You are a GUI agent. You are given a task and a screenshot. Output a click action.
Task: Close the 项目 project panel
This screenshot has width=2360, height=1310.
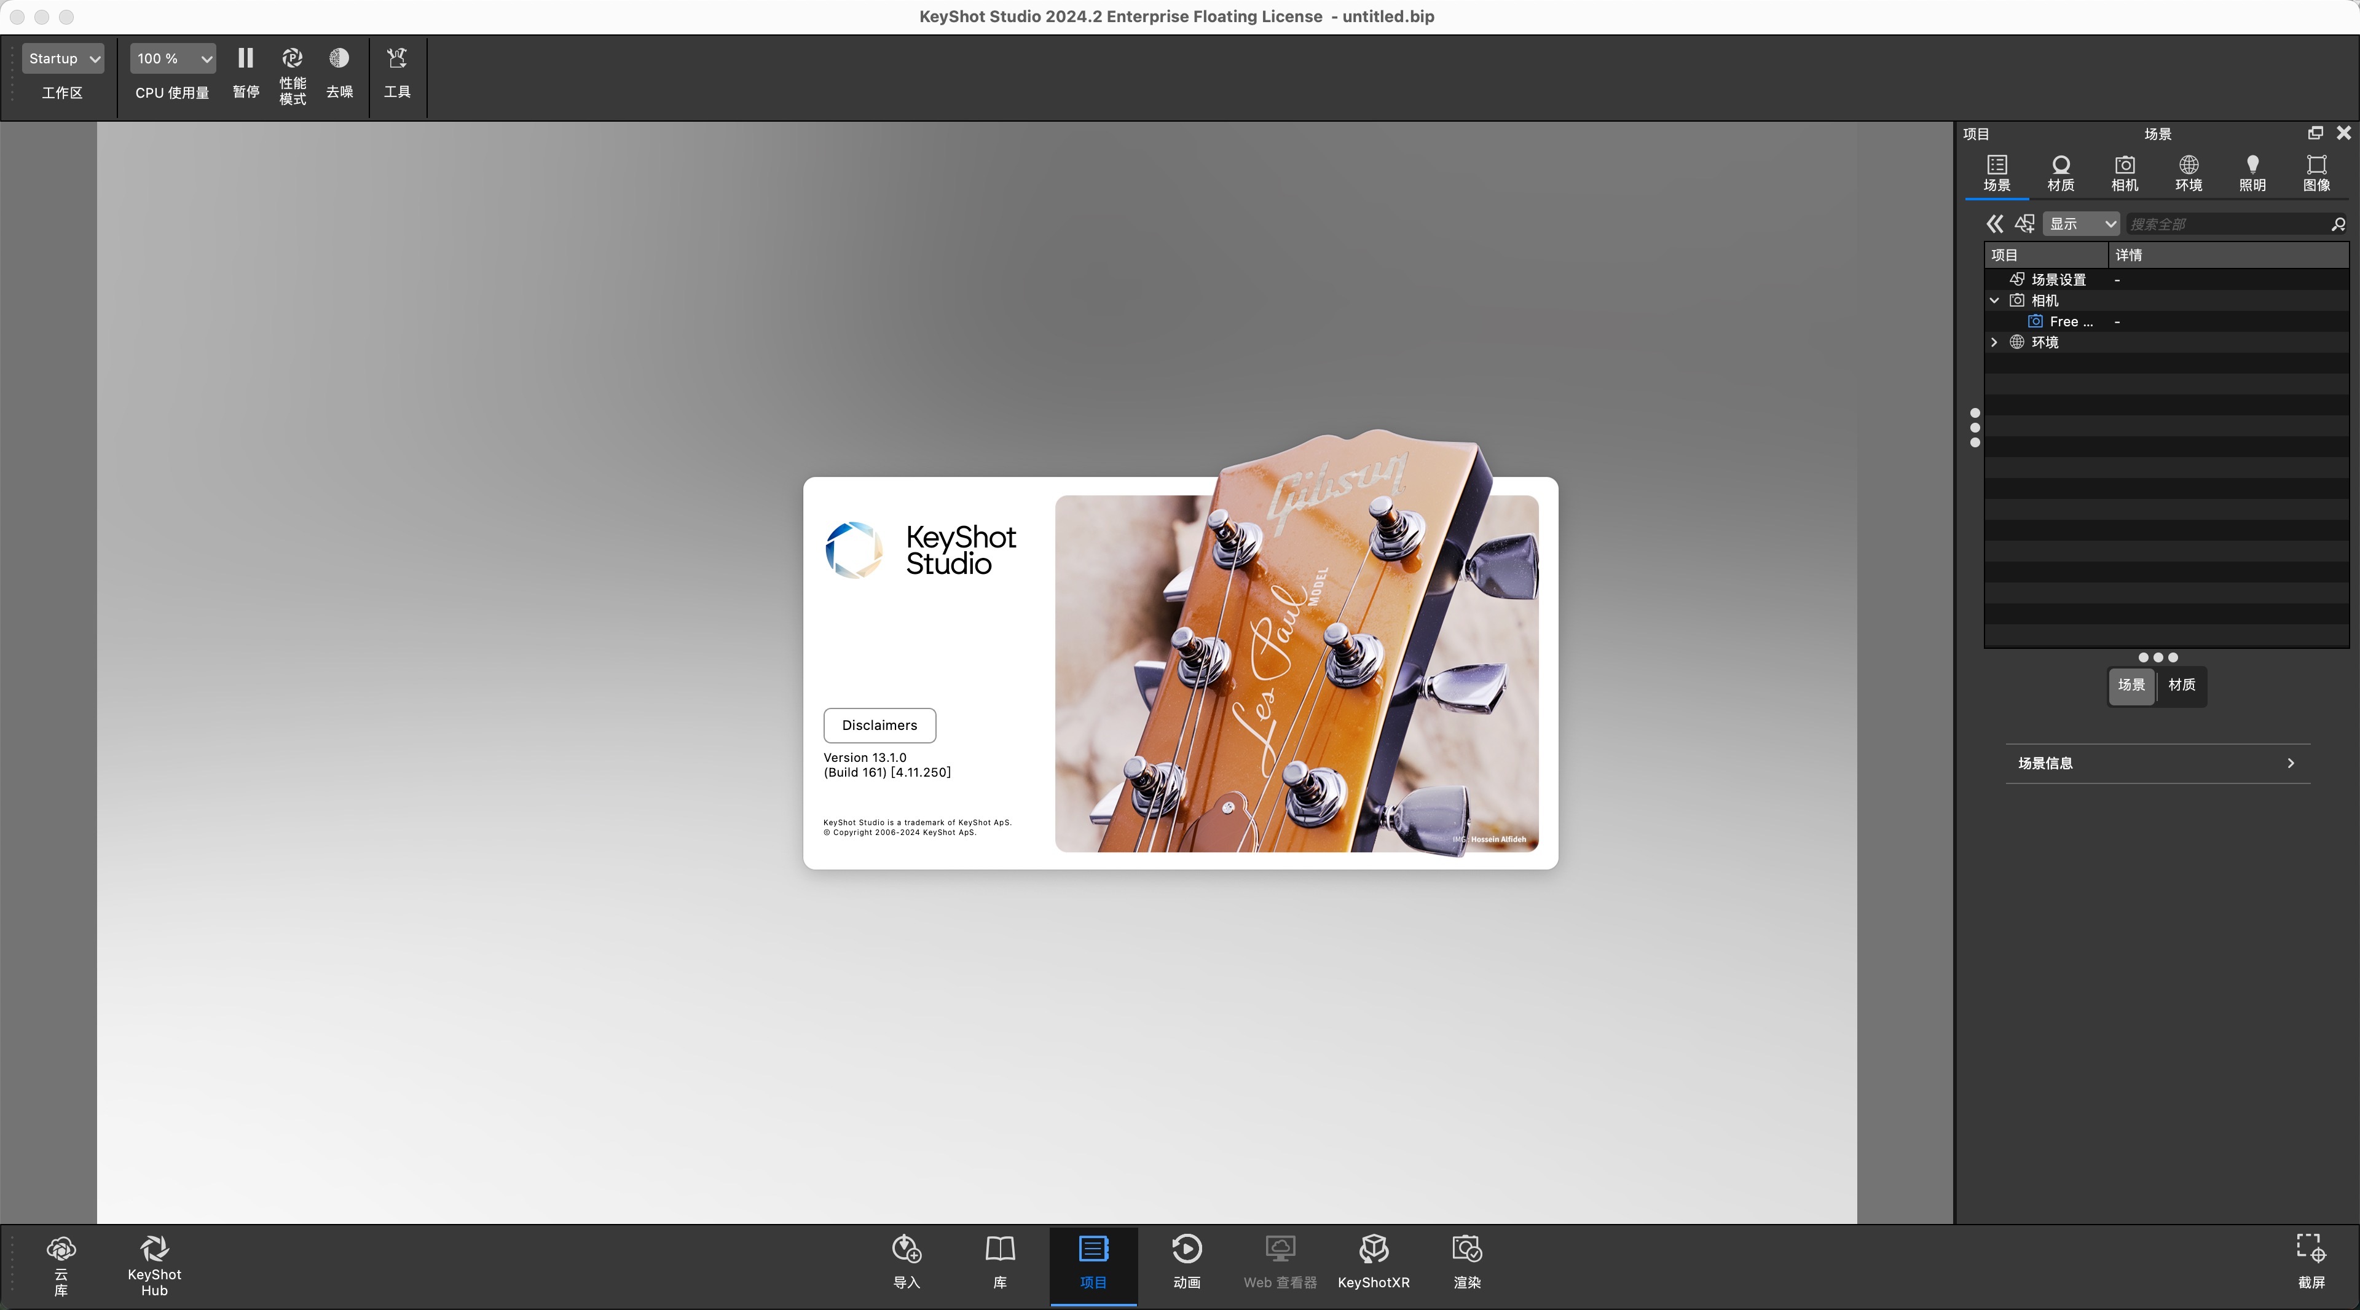coord(2343,133)
